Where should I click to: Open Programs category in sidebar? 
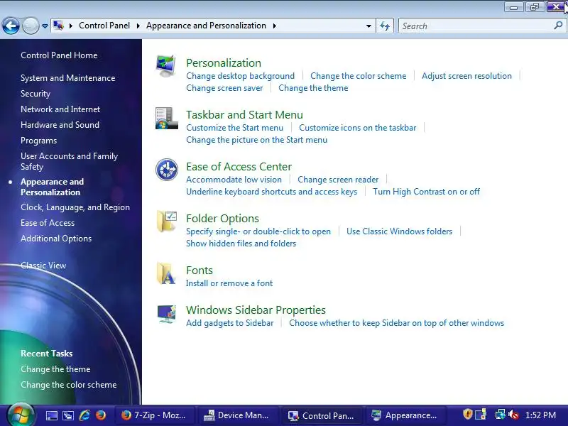pos(39,141)
